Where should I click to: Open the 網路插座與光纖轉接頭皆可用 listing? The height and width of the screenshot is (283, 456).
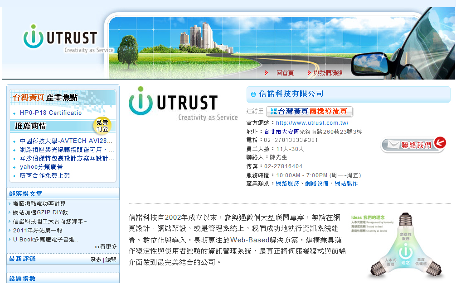click(67, 150)
